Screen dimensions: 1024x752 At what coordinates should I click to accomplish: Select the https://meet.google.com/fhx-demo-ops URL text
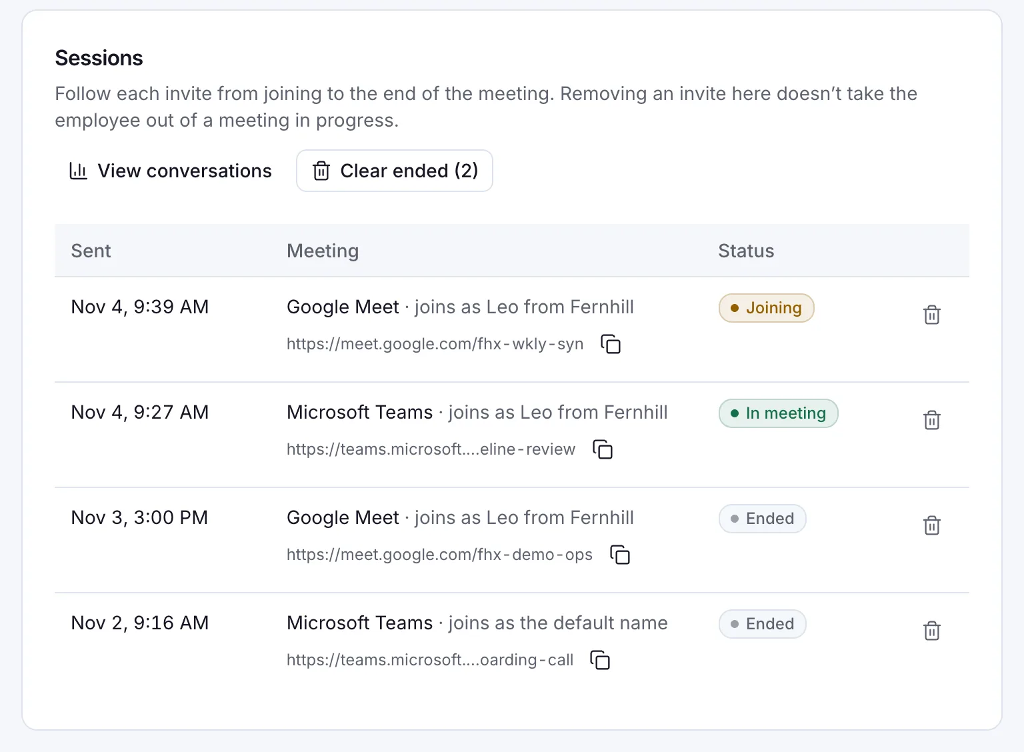[440, 555]
